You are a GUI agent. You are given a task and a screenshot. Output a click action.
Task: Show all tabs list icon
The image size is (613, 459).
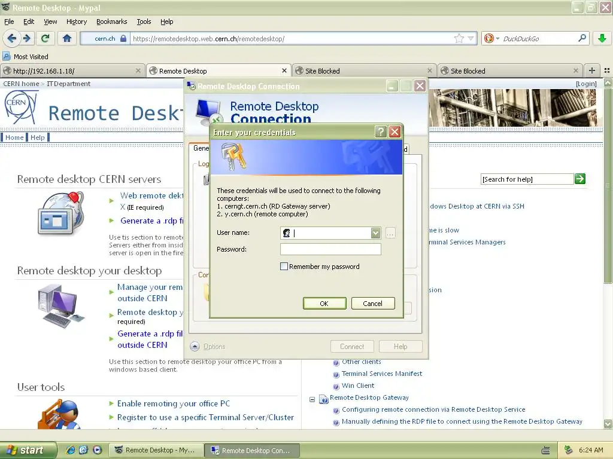[x=607, y=71]
